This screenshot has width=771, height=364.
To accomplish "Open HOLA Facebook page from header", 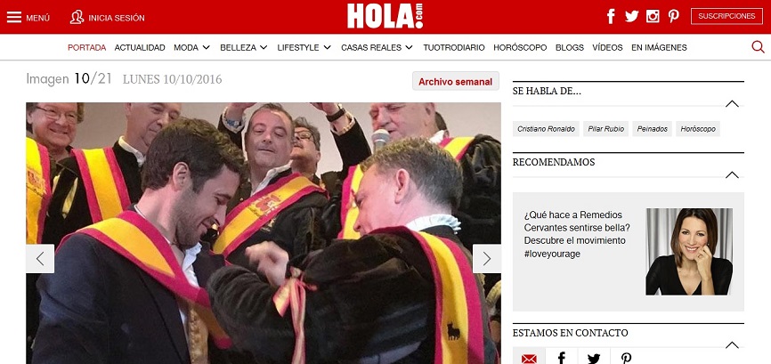I will click(x=611, y=16).
